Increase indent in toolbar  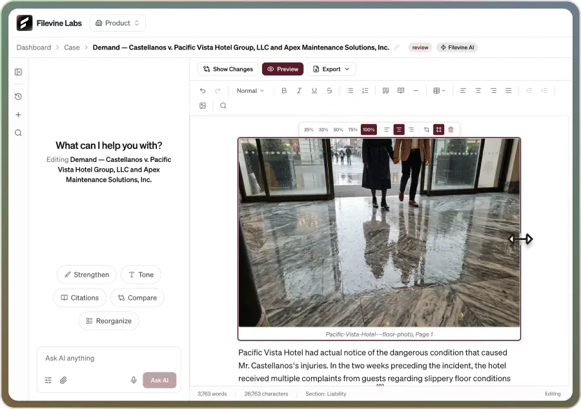click(544, 91)
